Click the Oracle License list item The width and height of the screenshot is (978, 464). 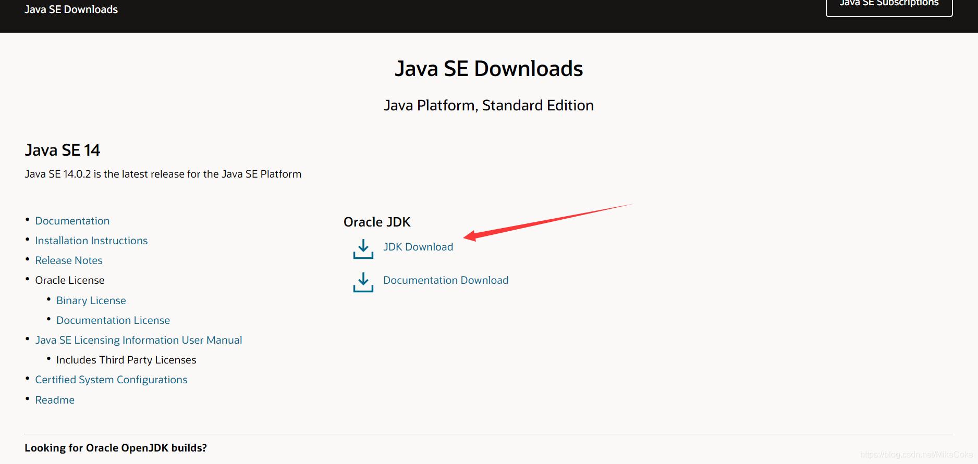[x=70, y=280]
